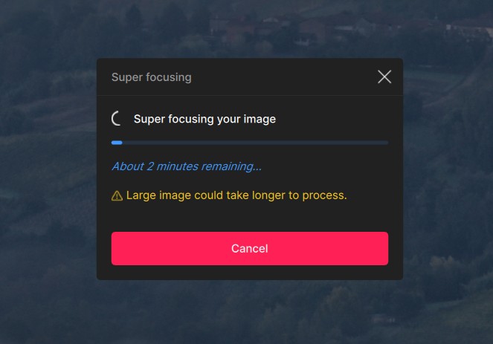Click the large image warning message

(236, 196)
